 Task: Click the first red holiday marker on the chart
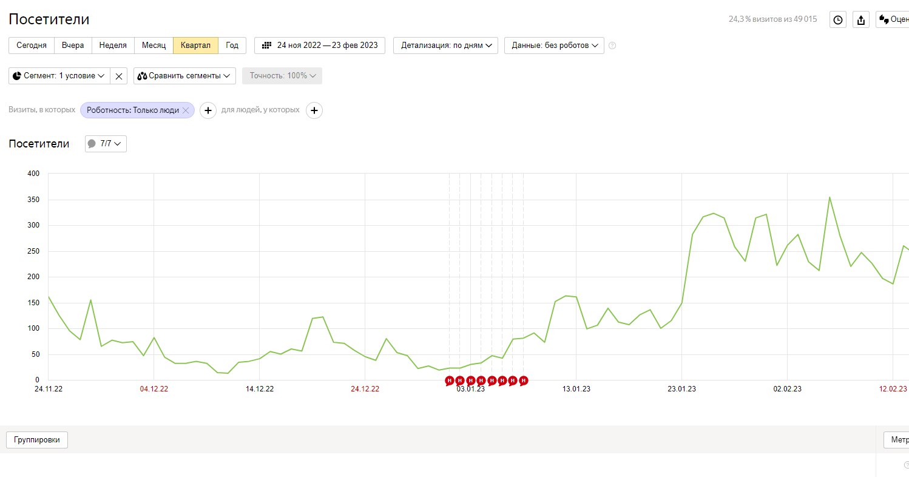[450, 381]
